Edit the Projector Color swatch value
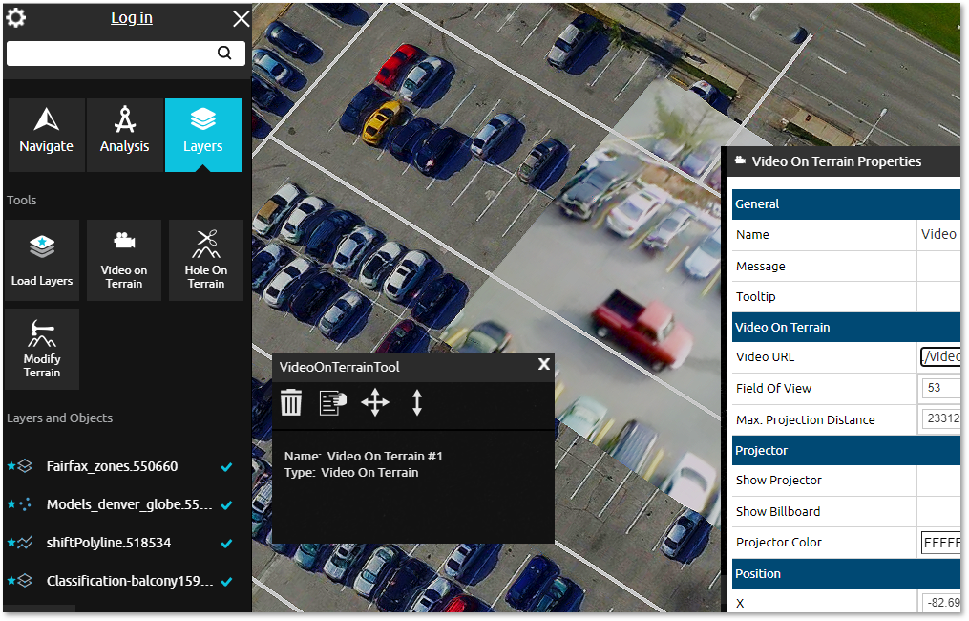 [x=945, y=542]
